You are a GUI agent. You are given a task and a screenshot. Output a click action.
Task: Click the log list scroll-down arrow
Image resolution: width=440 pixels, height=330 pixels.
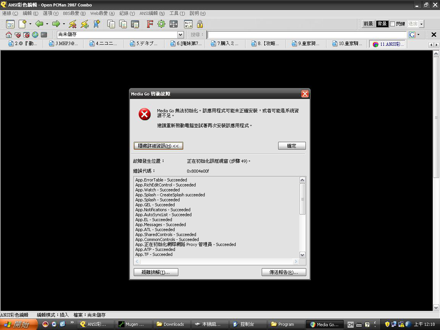pyautogui.click(x=302, y=255)
